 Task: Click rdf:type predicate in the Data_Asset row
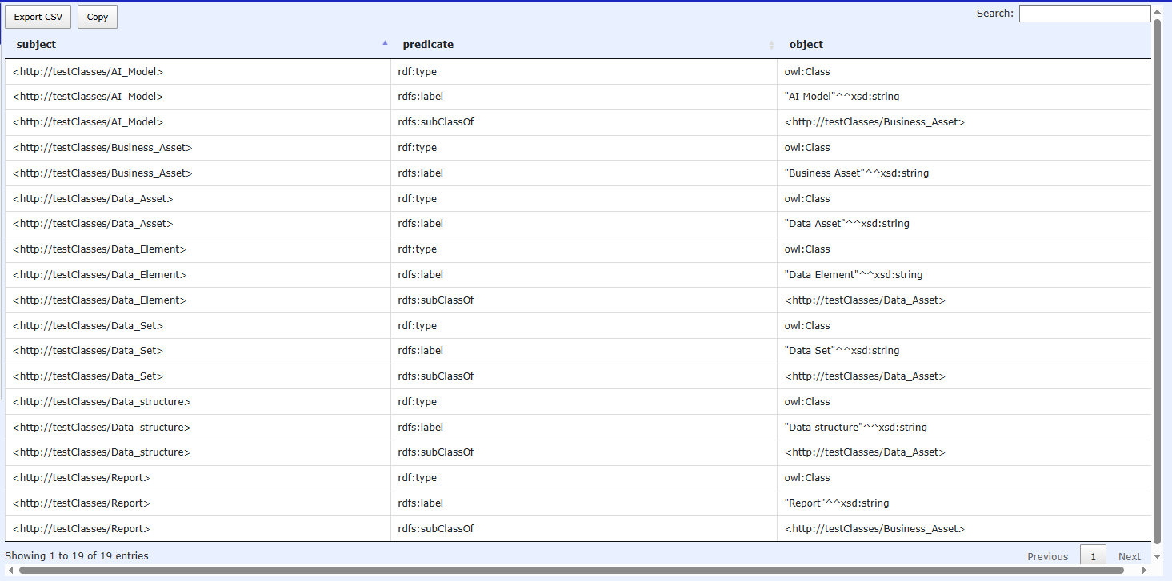[418, 199]
